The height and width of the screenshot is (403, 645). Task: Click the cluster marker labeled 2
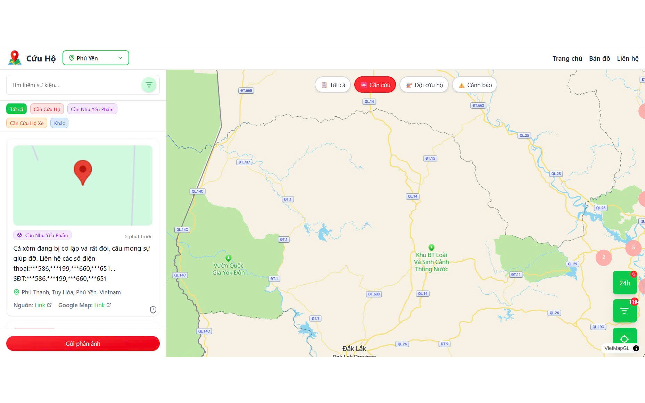coord(604,257)
